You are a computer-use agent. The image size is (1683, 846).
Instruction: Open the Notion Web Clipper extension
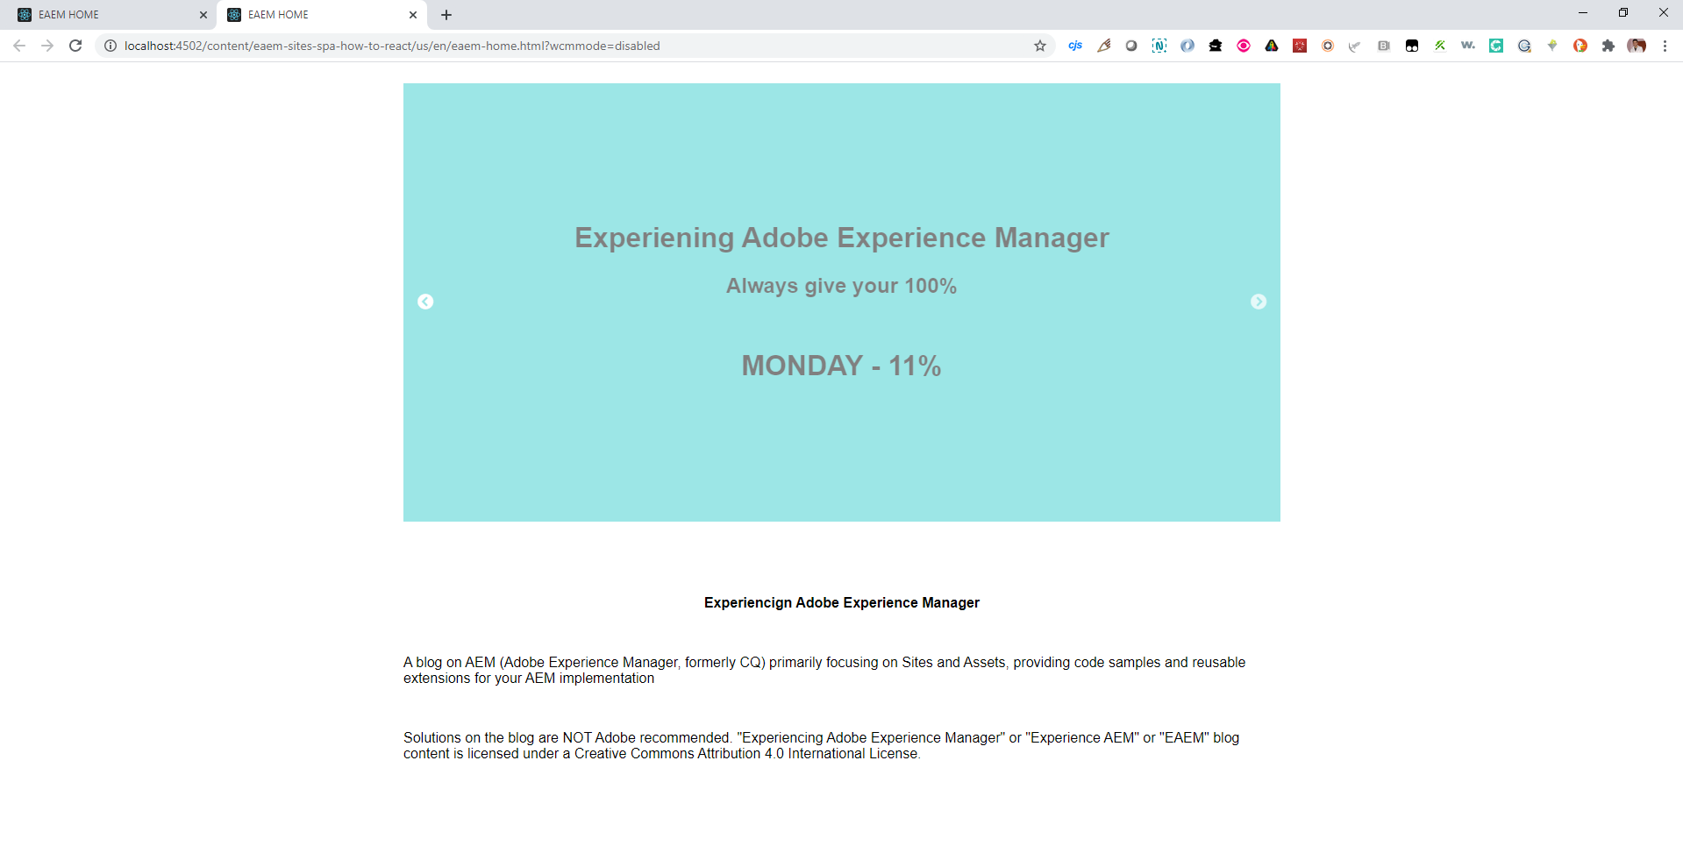point(1159,46)
